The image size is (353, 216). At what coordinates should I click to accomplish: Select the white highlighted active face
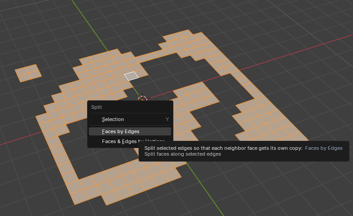[131, 76]
